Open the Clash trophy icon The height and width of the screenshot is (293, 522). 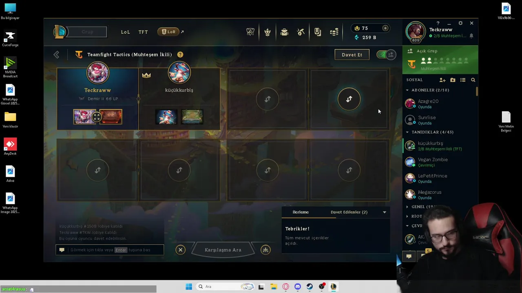250,32
